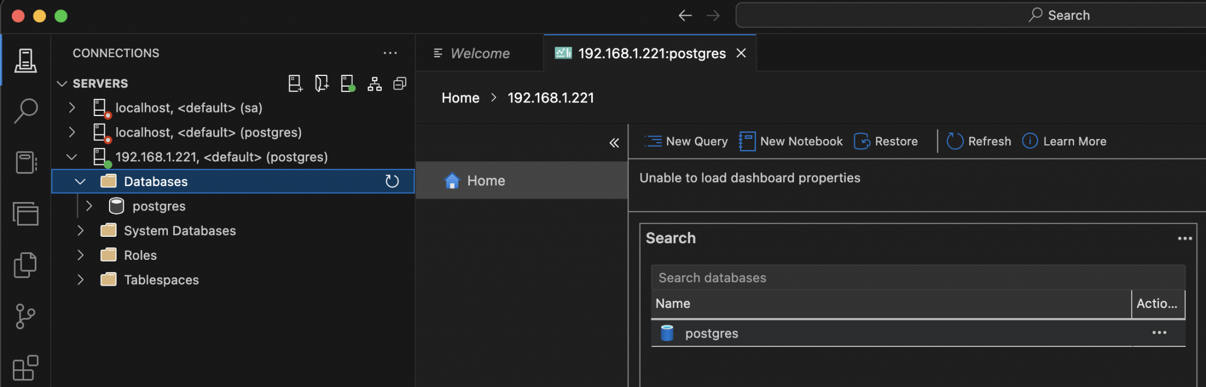Viewport: 1206px width, 387px height.
Task: Expand the localhost (sa) server node
Action: click(x=72, y=108)
